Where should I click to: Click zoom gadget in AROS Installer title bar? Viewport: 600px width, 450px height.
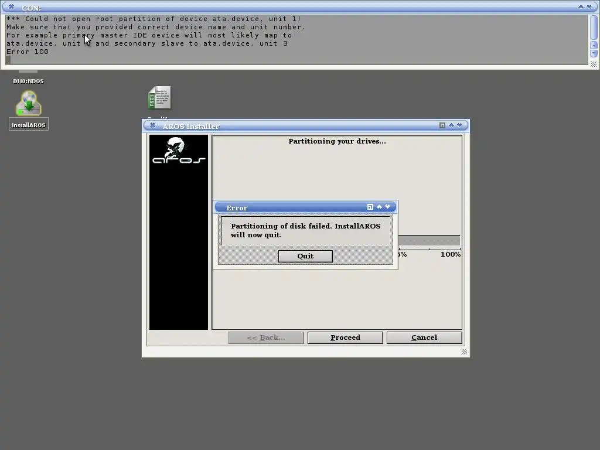coord(442,125)
